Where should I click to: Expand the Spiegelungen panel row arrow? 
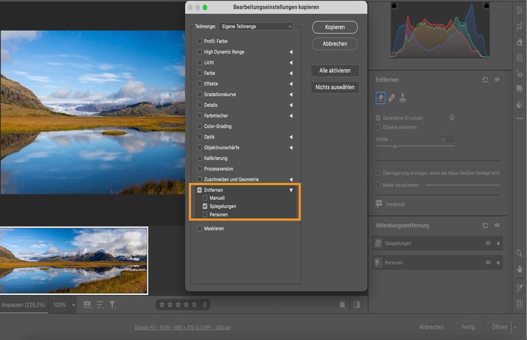pos(498,243)
